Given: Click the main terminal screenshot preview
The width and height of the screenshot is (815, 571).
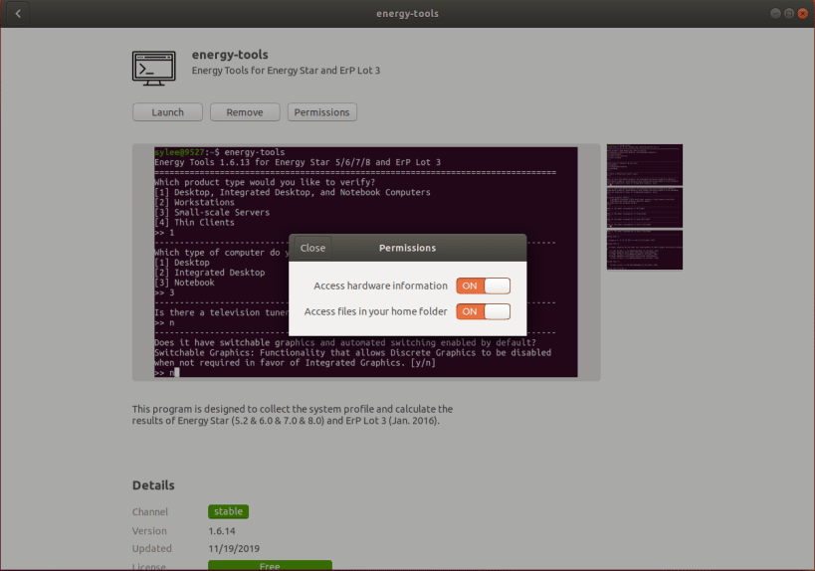Looking at the screenshot, I should click(366, 262).
